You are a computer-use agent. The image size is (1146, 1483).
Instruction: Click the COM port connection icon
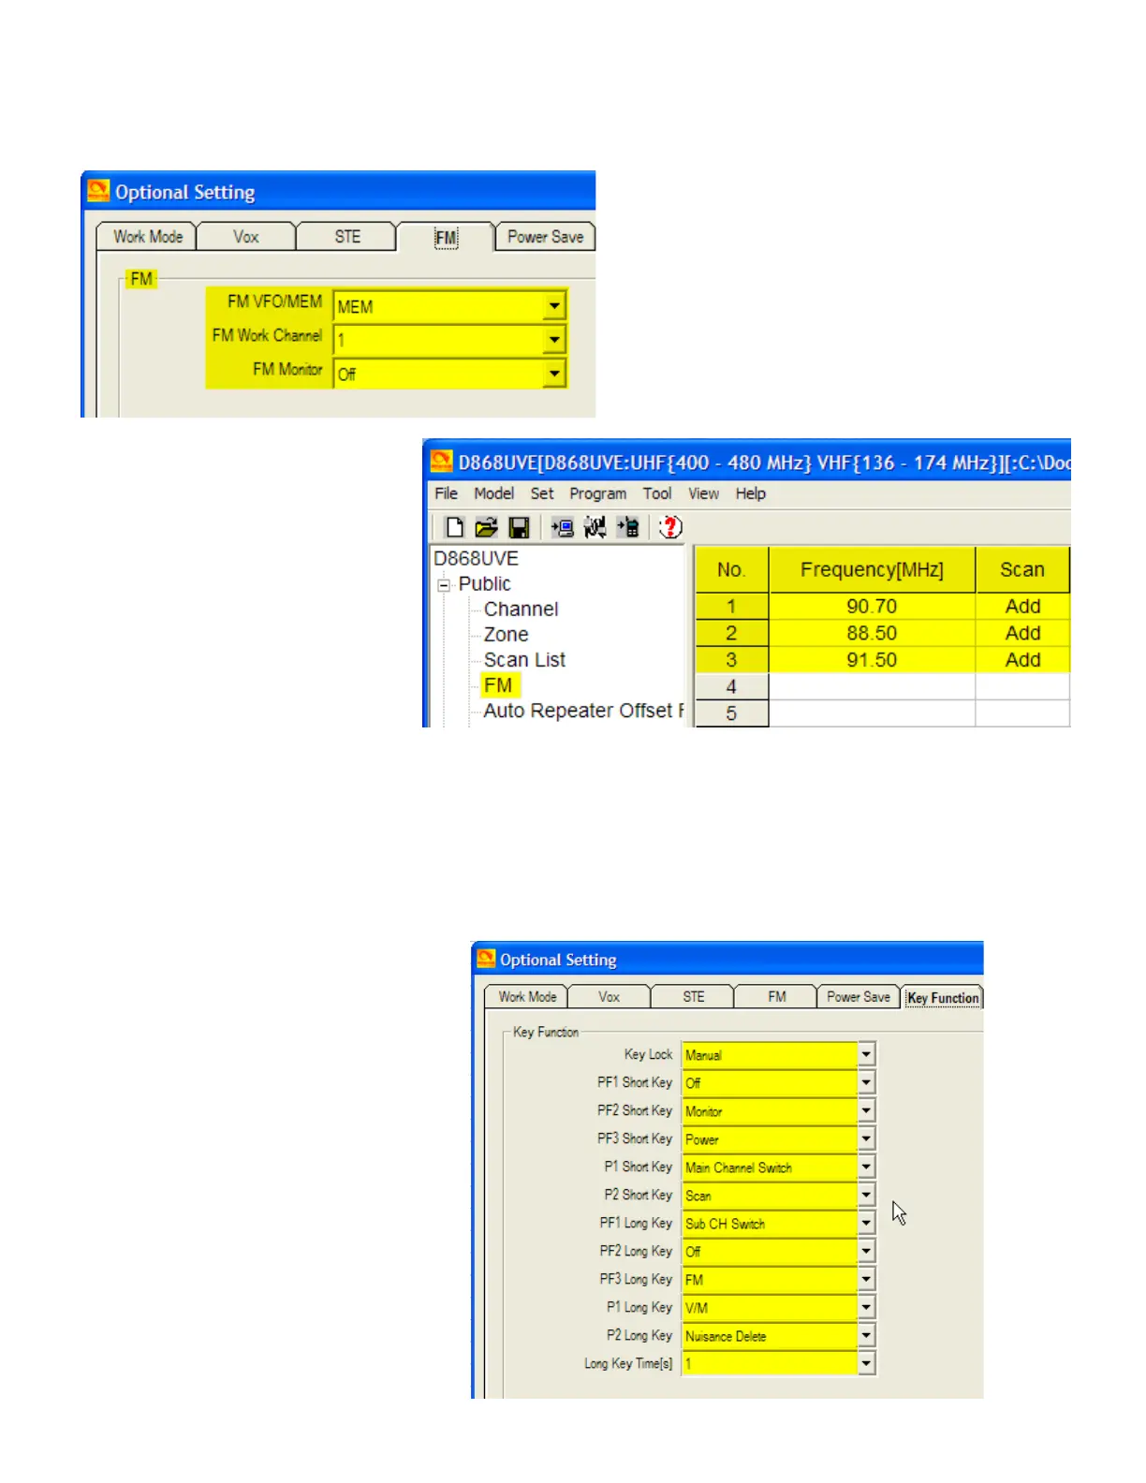tap(595, 527)
